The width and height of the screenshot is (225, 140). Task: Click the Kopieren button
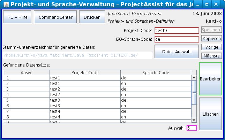pyautogui.click(x=211, y=39)
